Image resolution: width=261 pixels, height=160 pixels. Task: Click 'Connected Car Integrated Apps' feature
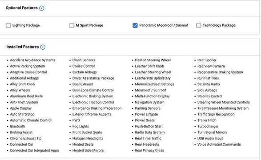pos(34,150)
